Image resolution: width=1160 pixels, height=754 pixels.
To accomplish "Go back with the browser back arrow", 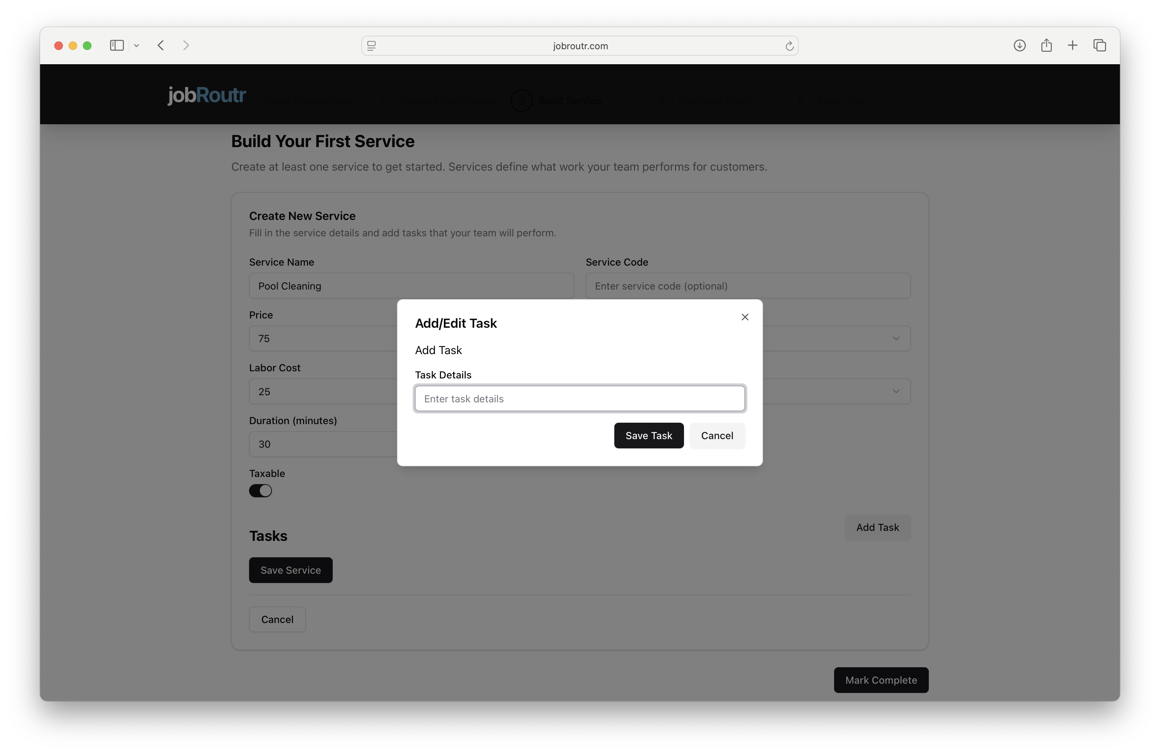I will click(161, 45).
